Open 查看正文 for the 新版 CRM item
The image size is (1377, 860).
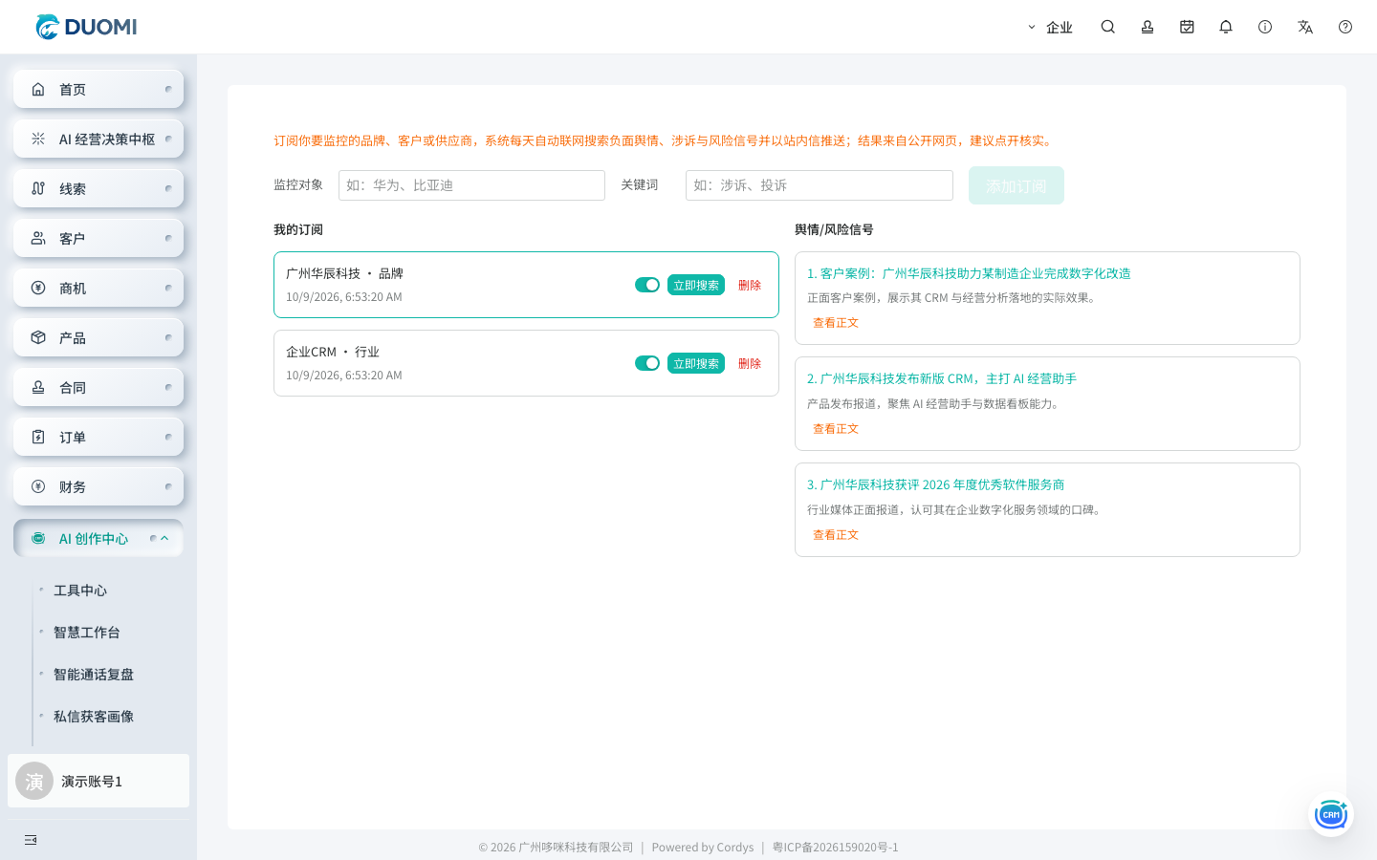pos(836,429)
